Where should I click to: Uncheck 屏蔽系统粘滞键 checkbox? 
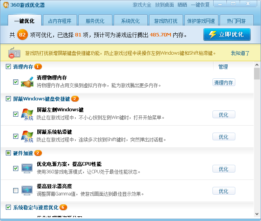click(x=16, y=136)
